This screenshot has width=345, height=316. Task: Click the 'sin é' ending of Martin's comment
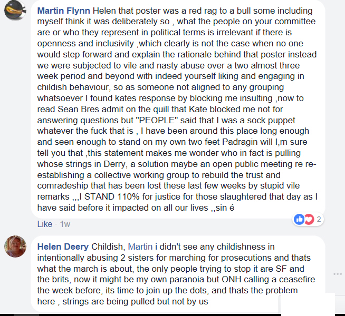[225, 208]
